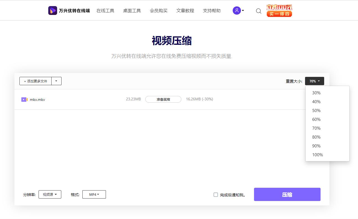This screenshot has width=358, height=219.
Task: Click the purple 压缩 button
Action: [x=287, y=194]
